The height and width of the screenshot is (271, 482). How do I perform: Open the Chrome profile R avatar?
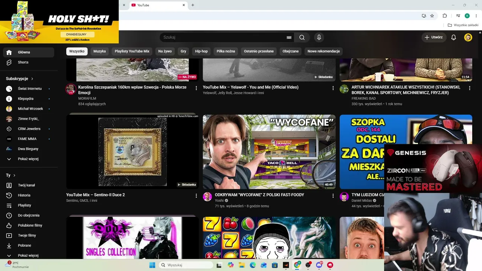click(467, 16)
